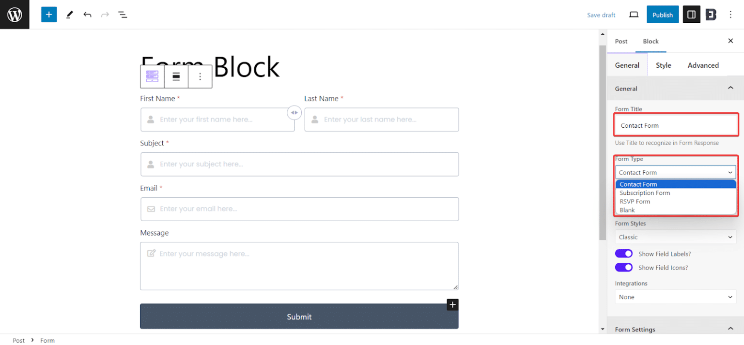Viewport: 744px width, 345px height.
Task: Open the block inserter with the plus icon
Action: point(48,15)
